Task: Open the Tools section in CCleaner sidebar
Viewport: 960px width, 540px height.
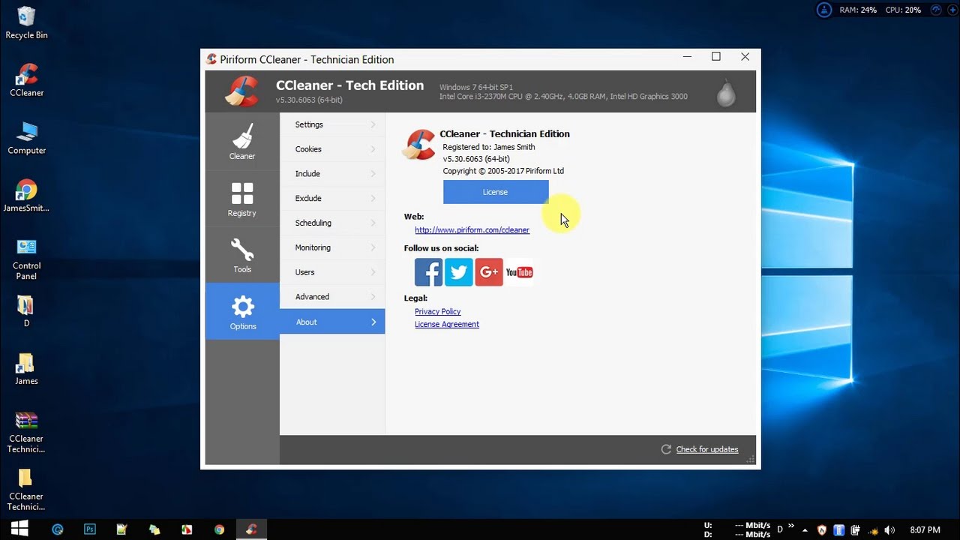Action: 242,255
